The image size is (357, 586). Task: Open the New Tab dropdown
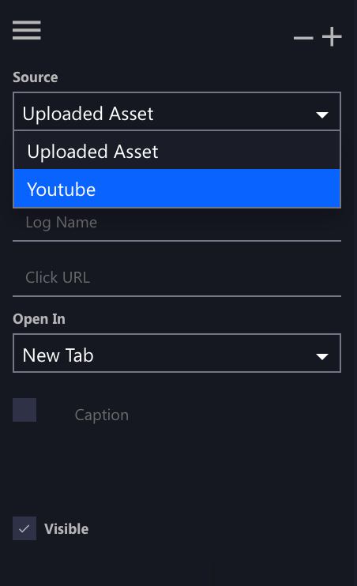point(177,353)
